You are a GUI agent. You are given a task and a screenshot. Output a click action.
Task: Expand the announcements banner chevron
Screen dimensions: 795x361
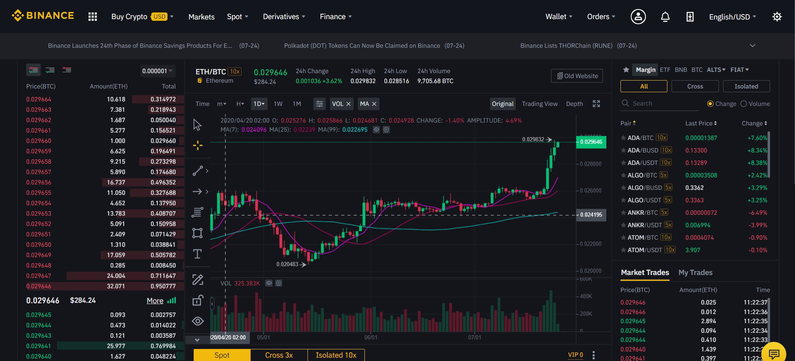coord(753,46)
